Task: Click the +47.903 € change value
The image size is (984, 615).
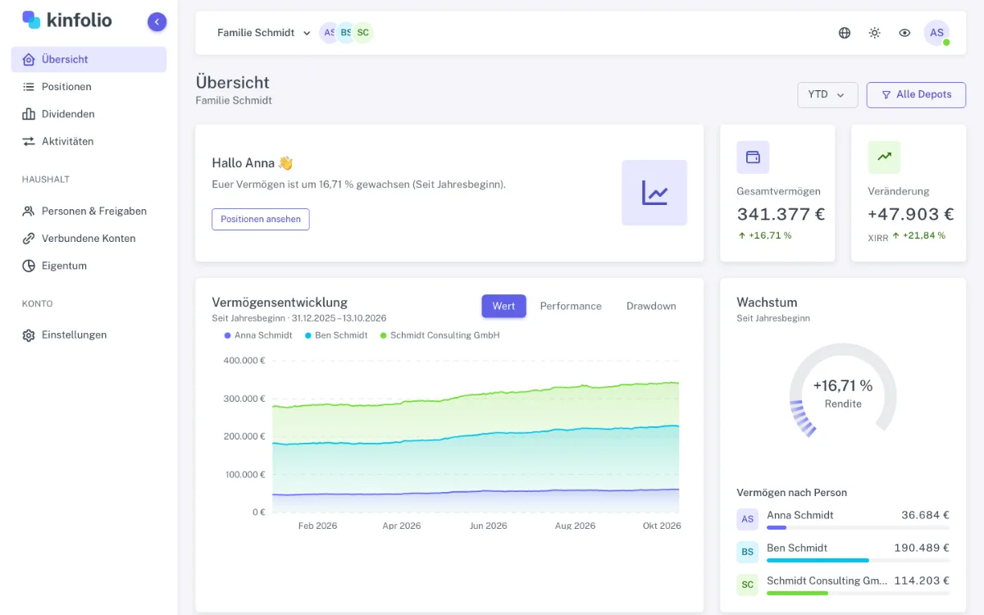Action: [911, 215]
